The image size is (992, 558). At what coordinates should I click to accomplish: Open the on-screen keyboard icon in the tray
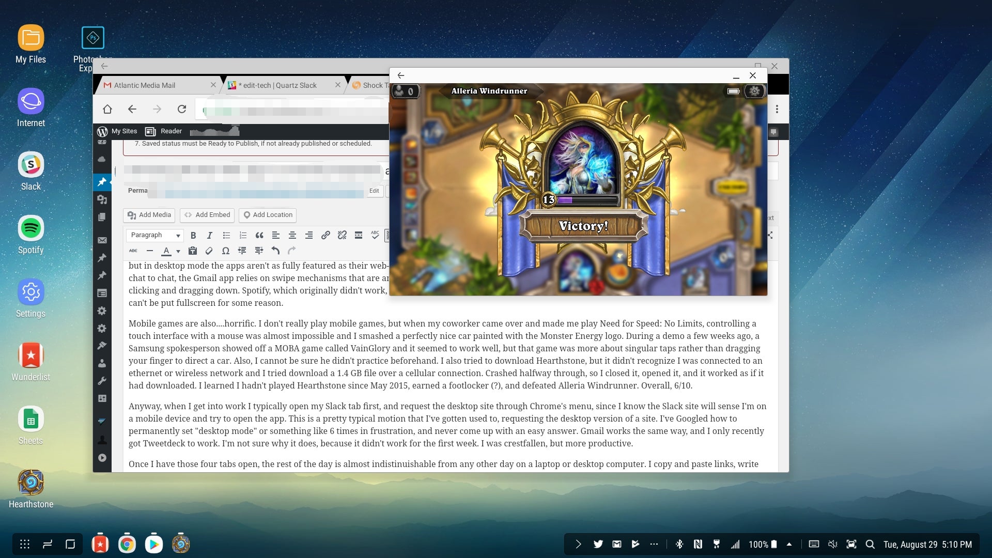[814, 544]
